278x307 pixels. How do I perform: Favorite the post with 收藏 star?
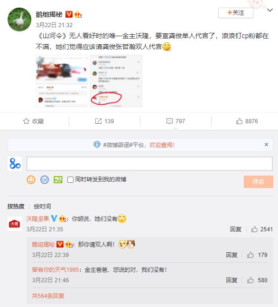coord(33,121)
